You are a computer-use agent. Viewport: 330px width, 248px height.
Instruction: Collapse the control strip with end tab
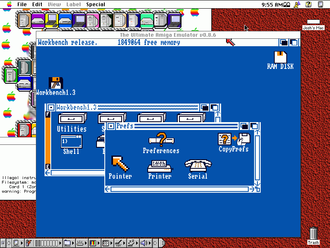[x=162, y=243]
